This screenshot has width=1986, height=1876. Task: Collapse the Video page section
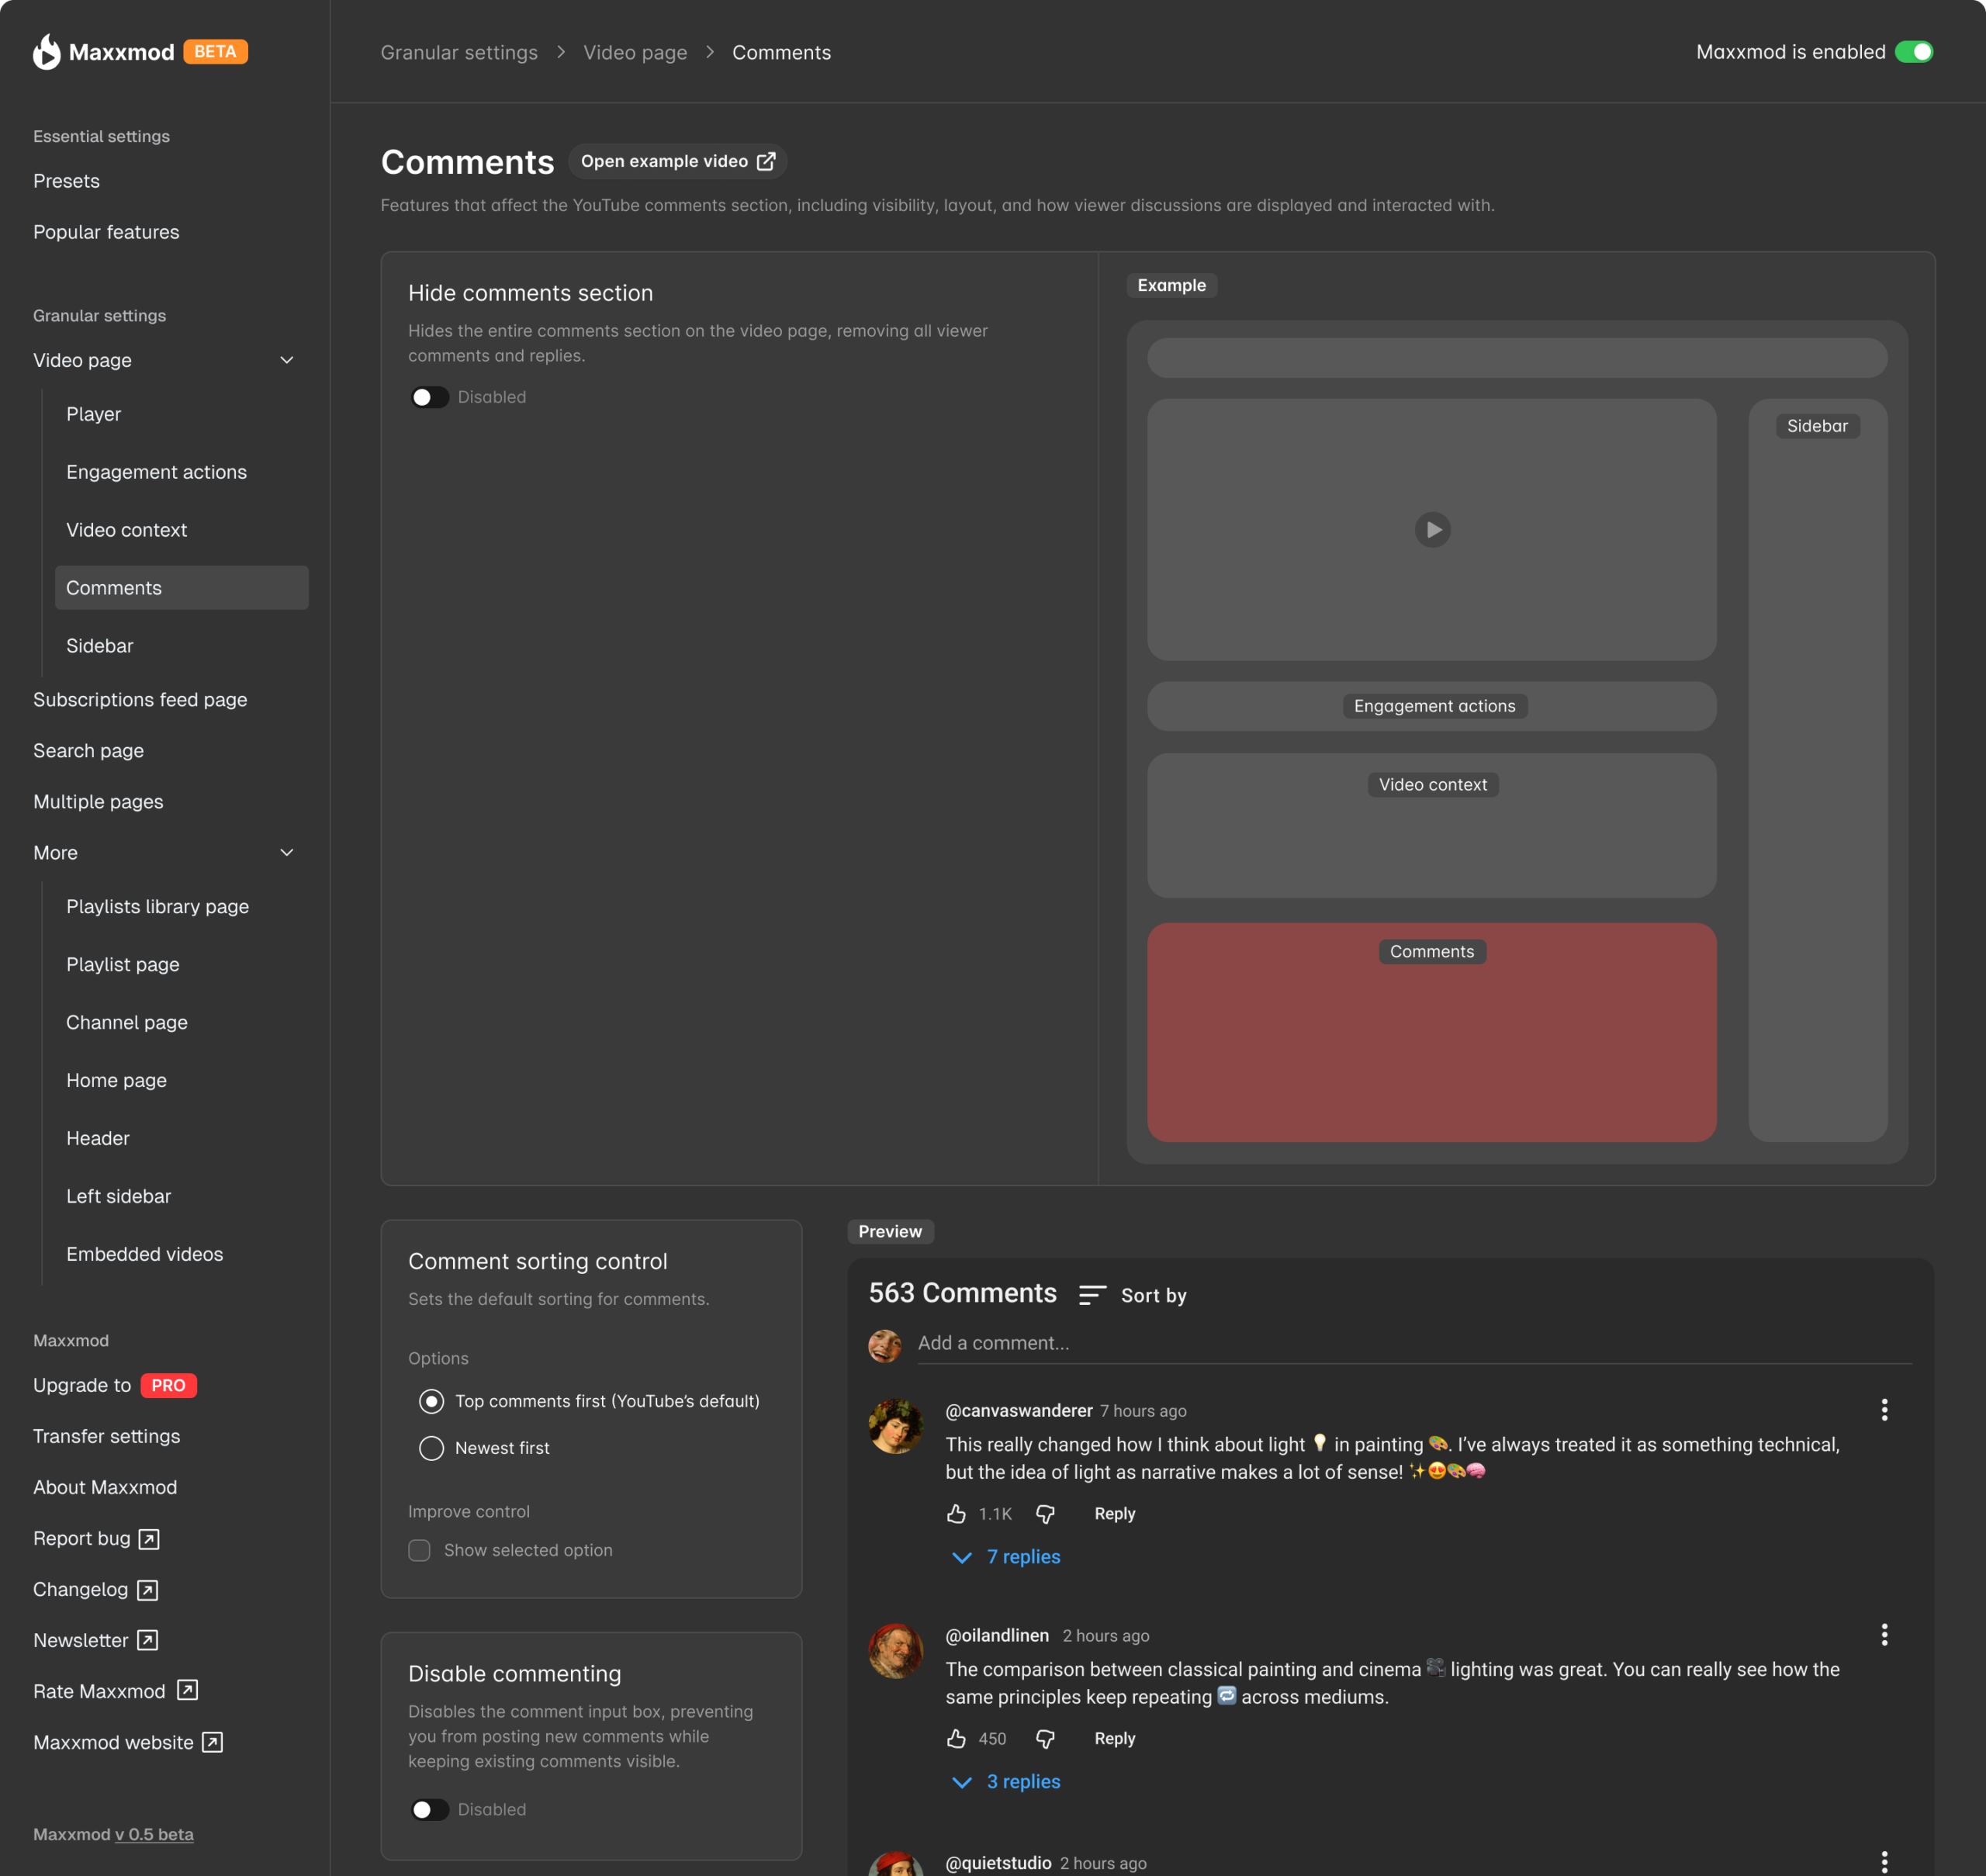pos(287,360)
